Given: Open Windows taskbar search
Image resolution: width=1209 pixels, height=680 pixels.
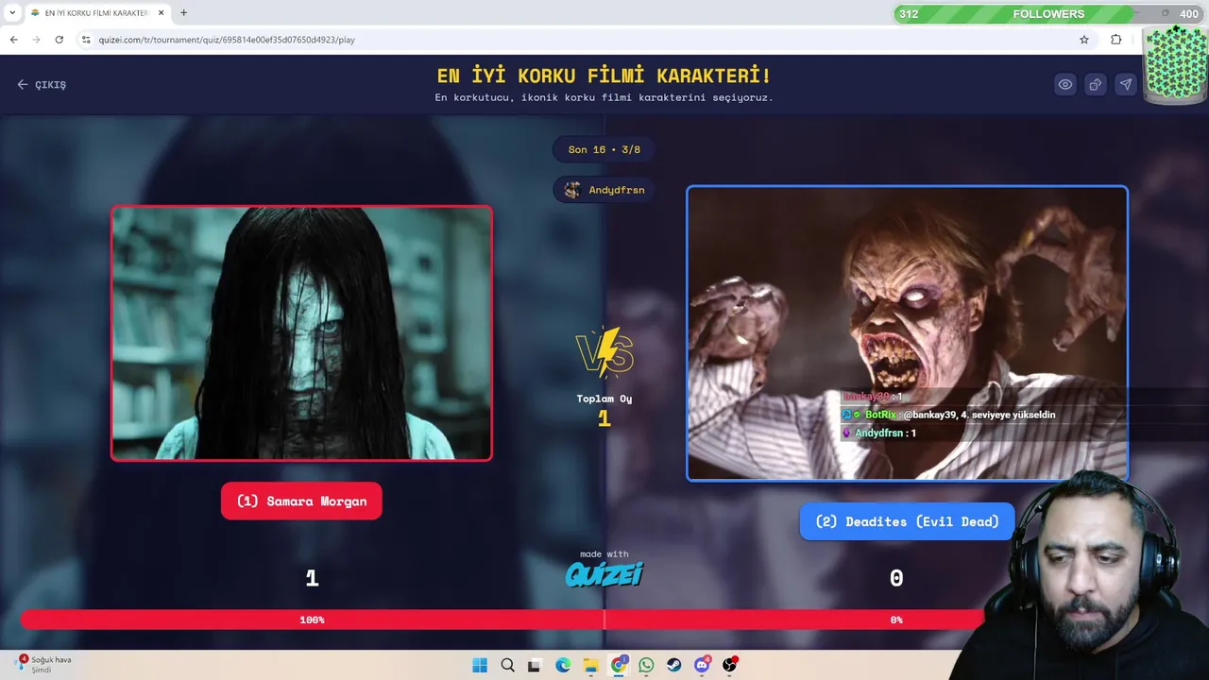Looking at the screenshot, I should (x=507, y=665).
